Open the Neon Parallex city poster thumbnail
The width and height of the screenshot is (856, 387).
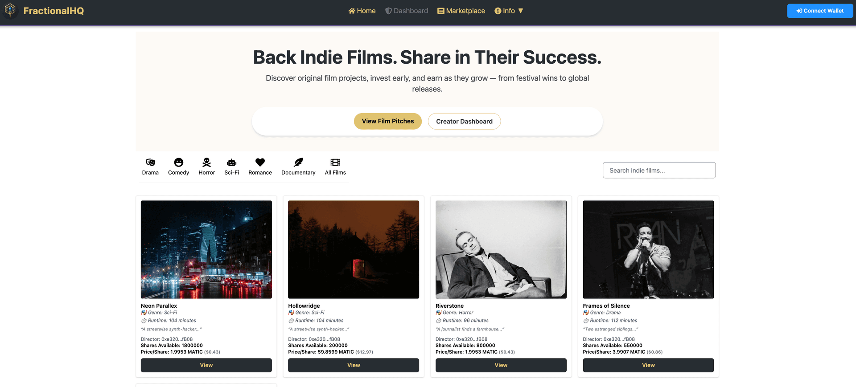(x=206, y=249)
